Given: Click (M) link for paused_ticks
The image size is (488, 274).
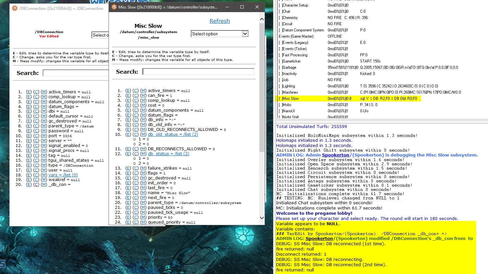Looking at the screenshot, I should click(143, 208).
